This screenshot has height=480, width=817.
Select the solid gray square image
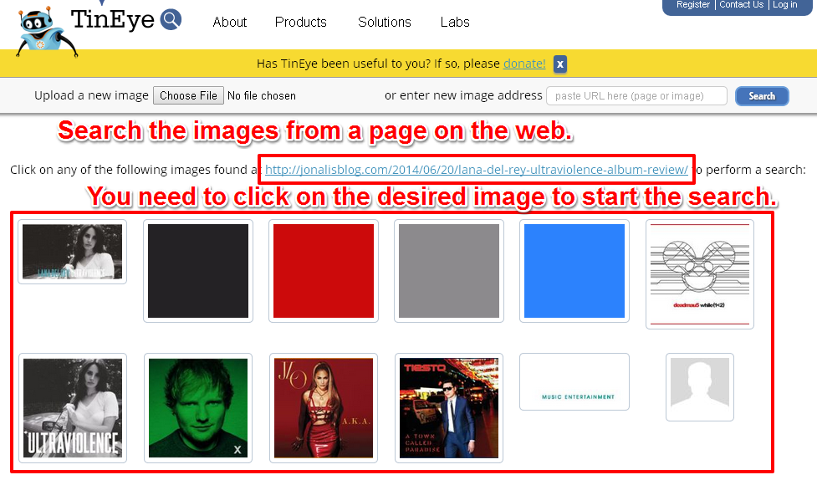coord(449,271)
